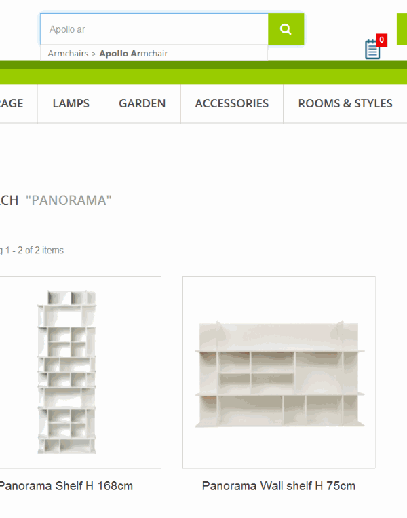Viewport: 407px width, 518px height.
Task: Open the LAMPS menu category
Action: coord(71,103)
